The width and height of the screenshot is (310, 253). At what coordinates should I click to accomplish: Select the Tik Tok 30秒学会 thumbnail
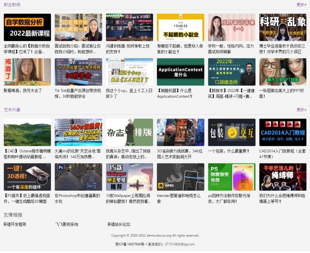tap(78, 72)
